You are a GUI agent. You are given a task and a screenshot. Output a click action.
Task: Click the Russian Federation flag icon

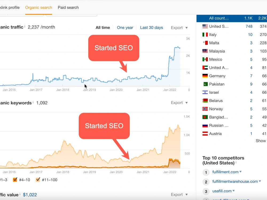click(x=205, y=126)
